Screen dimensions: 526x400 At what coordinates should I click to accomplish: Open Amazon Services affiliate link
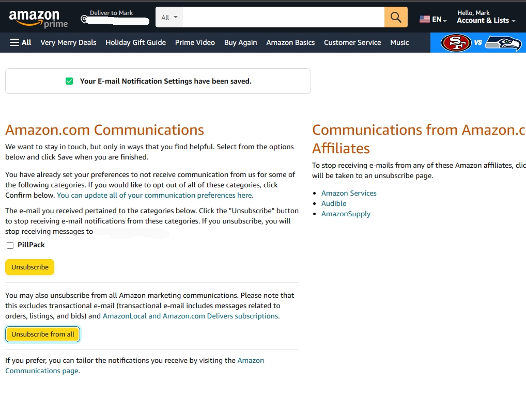(x=349, y=194)
